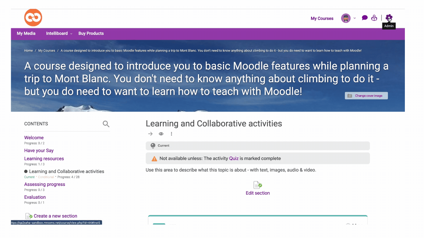
Task: Click the icon beside the messages bubble
Action: [x=374, y=18]
